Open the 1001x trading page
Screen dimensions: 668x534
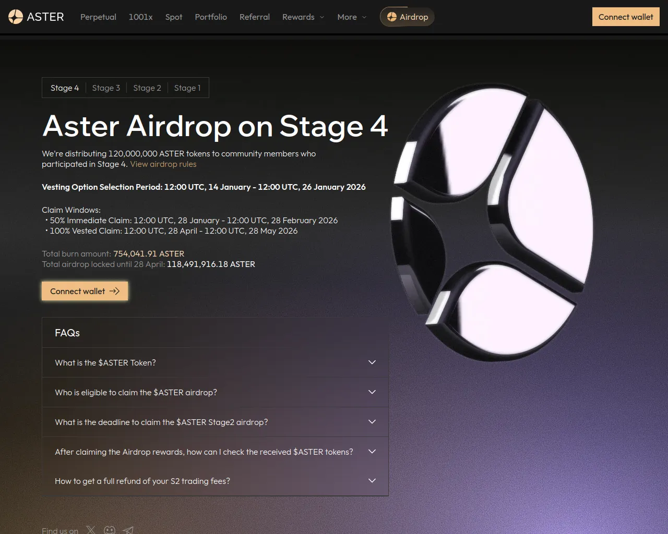[x=141, y=17]
